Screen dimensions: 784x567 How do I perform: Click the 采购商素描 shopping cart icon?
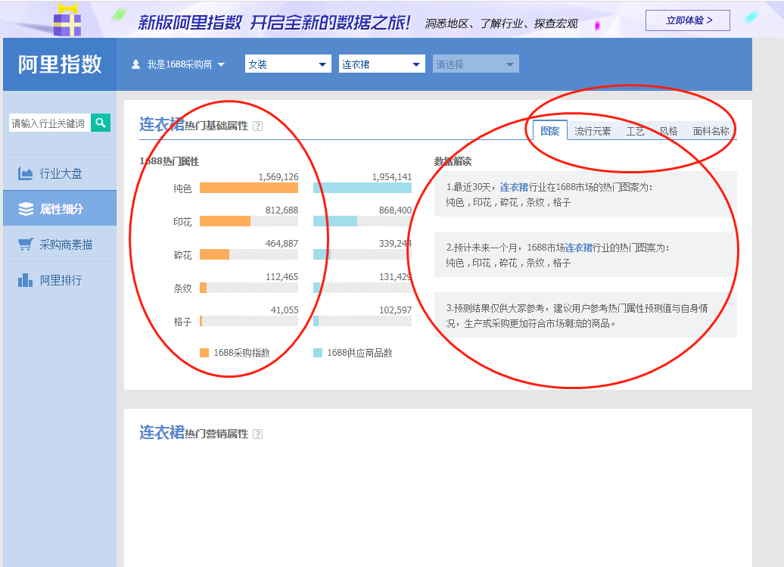click(26, 244)
